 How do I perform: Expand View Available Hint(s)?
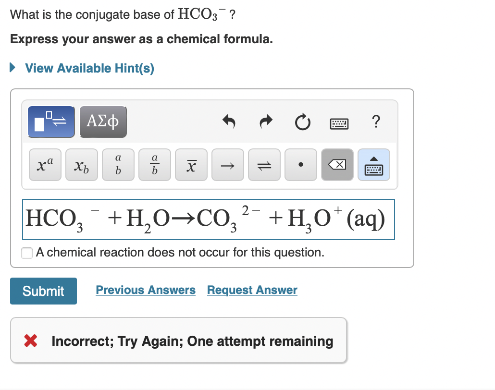(88, 68)
